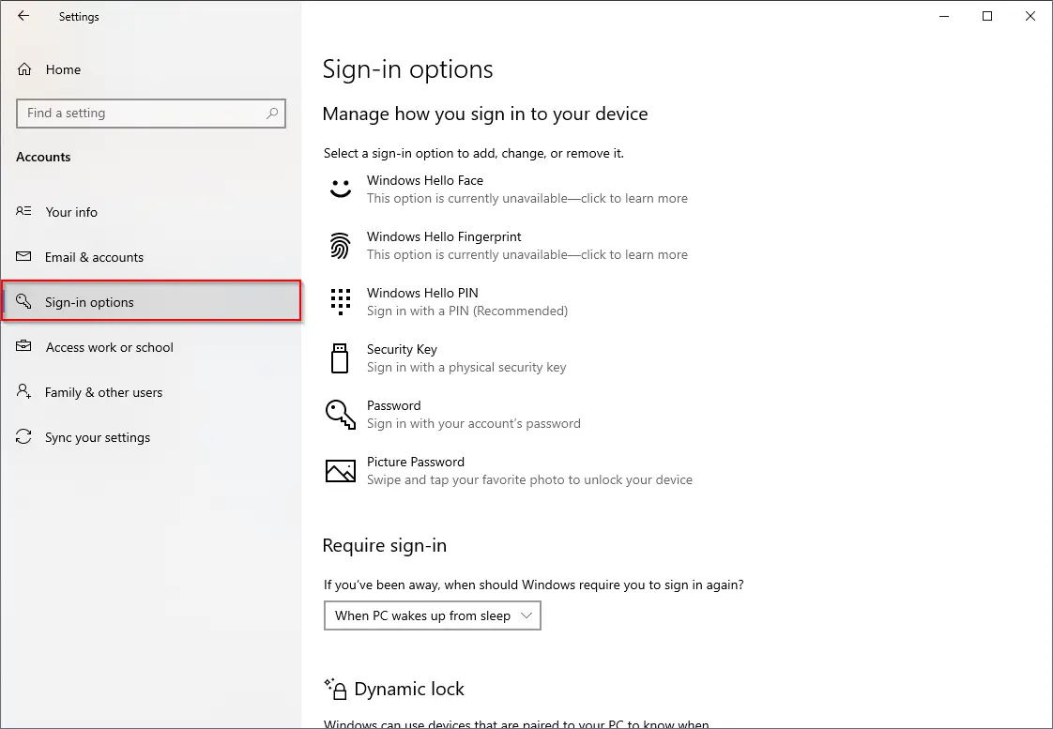Click the Sign-in options key icon
Screen dimensions: 1053x729
click(23, 301)
